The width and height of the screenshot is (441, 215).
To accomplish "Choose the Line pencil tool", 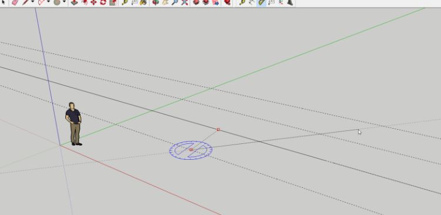I will (x=25, y=3).
